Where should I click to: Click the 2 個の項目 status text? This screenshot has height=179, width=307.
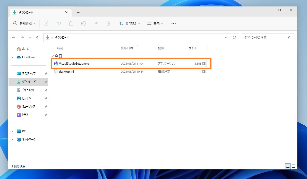[19, 166]
